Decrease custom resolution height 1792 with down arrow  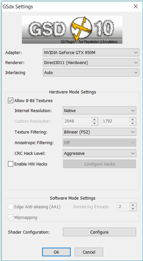[x=133, y=123]
